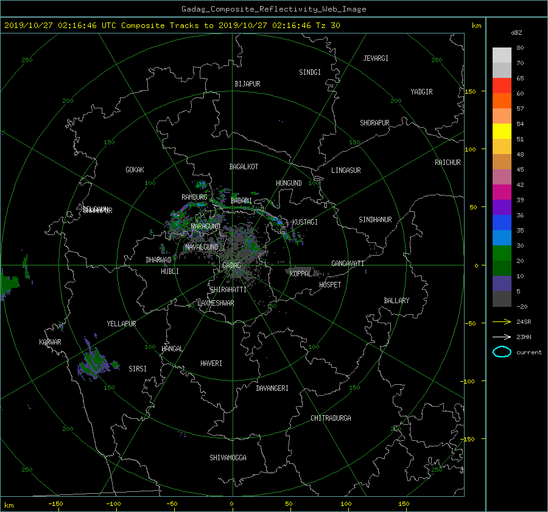Click the DHARWAD label

[x=158, y=260]
